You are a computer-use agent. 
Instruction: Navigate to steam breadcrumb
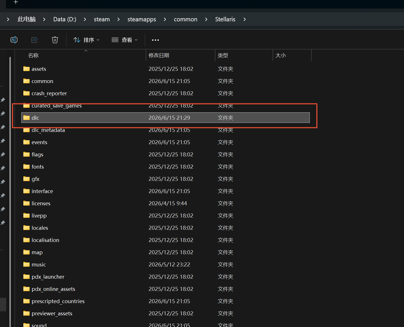click(102, 19)
